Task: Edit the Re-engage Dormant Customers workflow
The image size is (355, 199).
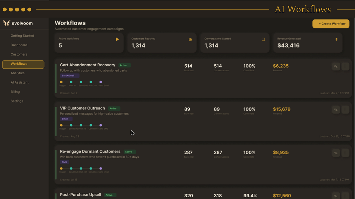Action: (x=336, y=153)
